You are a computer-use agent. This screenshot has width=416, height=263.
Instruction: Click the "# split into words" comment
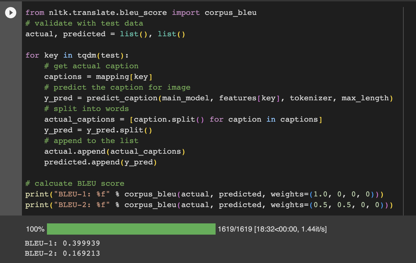point(87,109)
